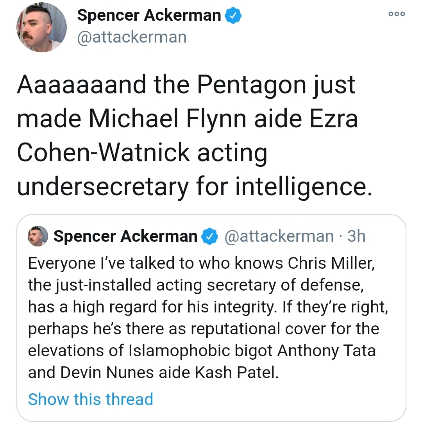Open the quoted tweet's 3h timestamp
The image size is (422, 423).
(x=356, y=236)
